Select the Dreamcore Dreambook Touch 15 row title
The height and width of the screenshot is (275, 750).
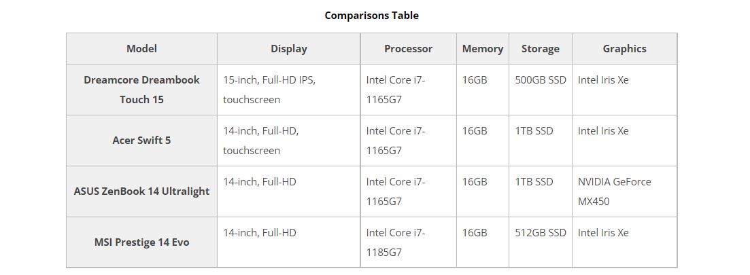pyautogui.click(x=141, y=90)
